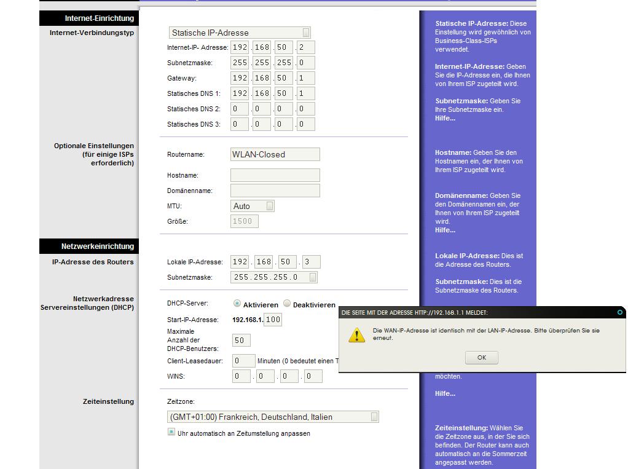The width and height of the screenshot is (628, 469).
Task: Click the last octet of Statisches DNS 3
Action: [x=306, y=124]
